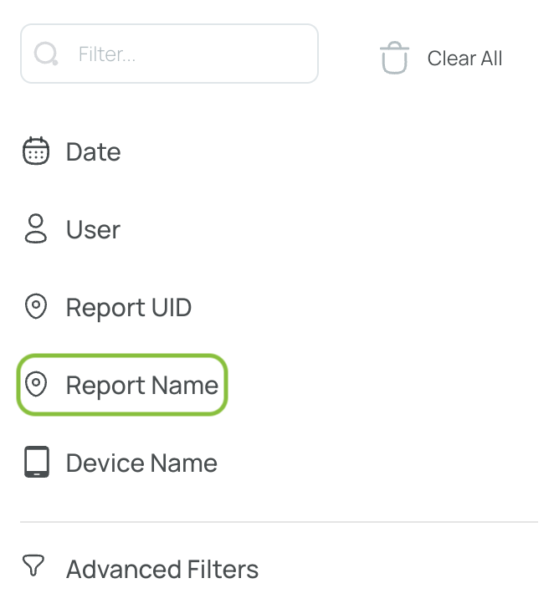Select the highlighted Report Name label

coord(142,386)
